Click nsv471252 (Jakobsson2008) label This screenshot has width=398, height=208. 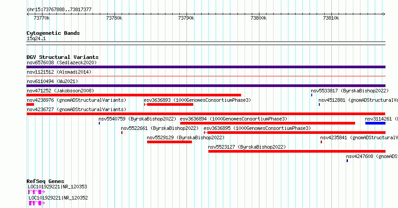click(60, 91)
